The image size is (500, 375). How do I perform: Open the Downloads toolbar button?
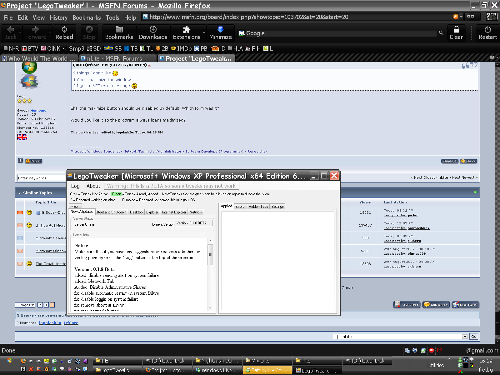[153, 33]
